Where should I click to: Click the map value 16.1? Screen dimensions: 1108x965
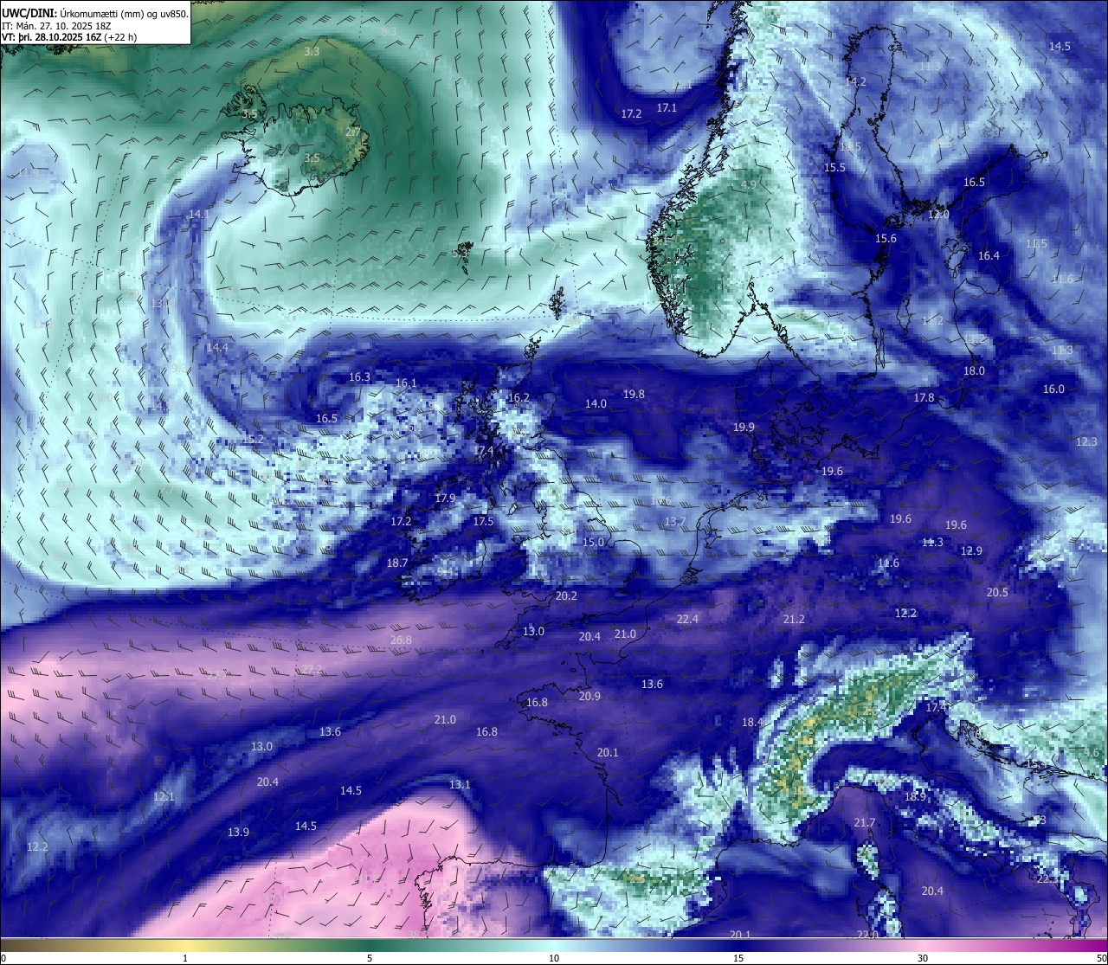click(406, 383)
